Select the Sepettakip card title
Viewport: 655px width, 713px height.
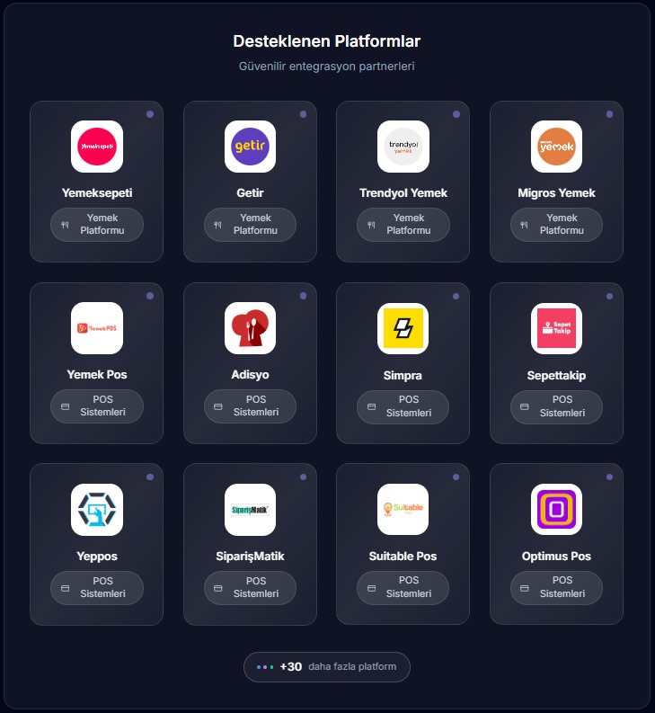556,375
